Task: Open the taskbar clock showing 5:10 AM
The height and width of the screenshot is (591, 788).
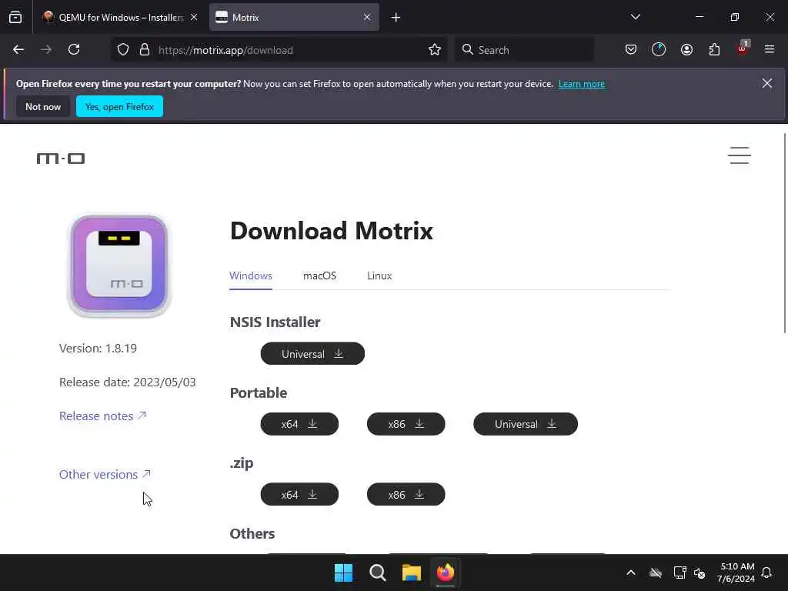Action: point(736,573)
